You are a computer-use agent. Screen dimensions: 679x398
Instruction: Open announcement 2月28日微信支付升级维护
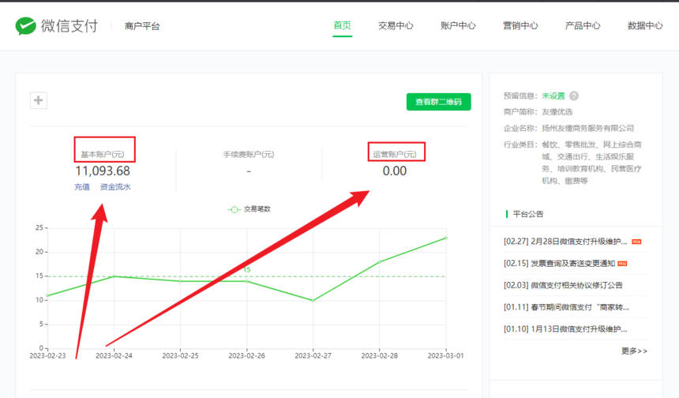coord(565,242)
